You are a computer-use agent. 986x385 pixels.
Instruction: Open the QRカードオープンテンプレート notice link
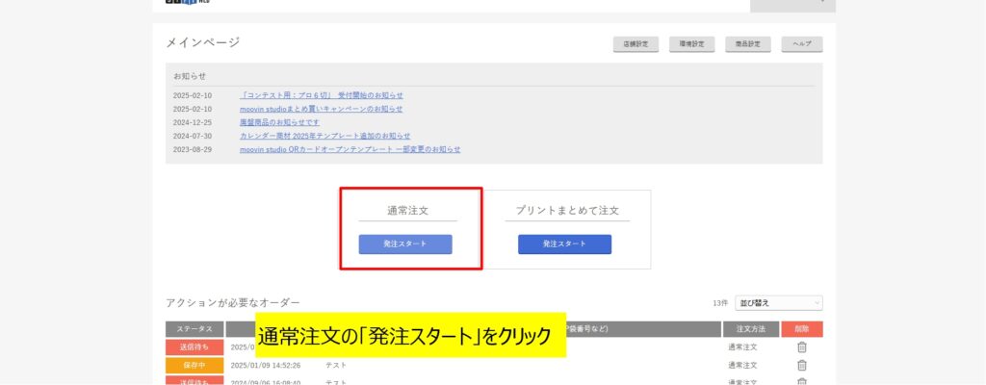[x=350, y=149]
